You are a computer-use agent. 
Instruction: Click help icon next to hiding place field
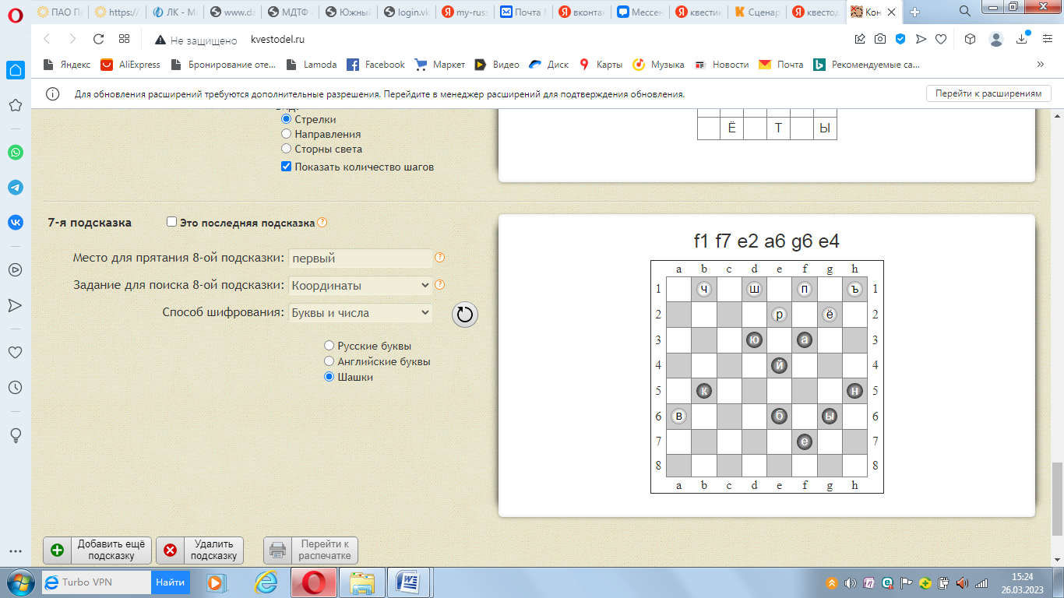coord(439,258)
